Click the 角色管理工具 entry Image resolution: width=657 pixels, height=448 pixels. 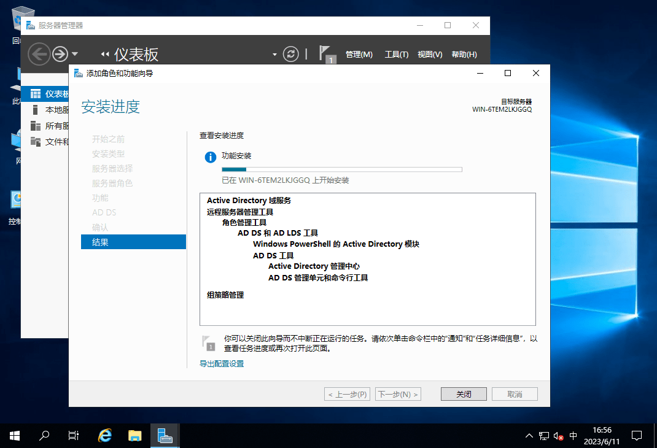tap(244, 223)
